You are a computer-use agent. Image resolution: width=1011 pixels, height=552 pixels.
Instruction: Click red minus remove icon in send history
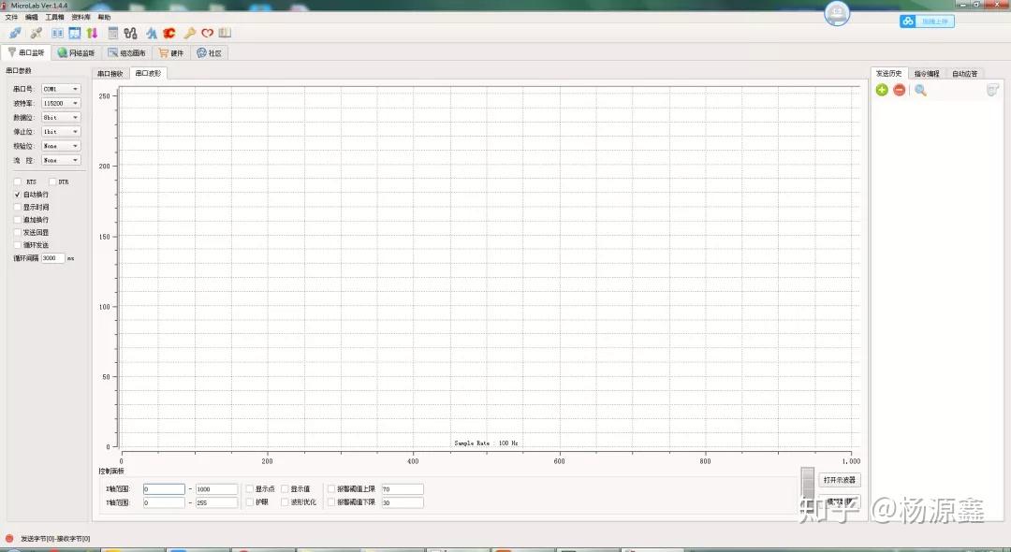tap(900, 90)
